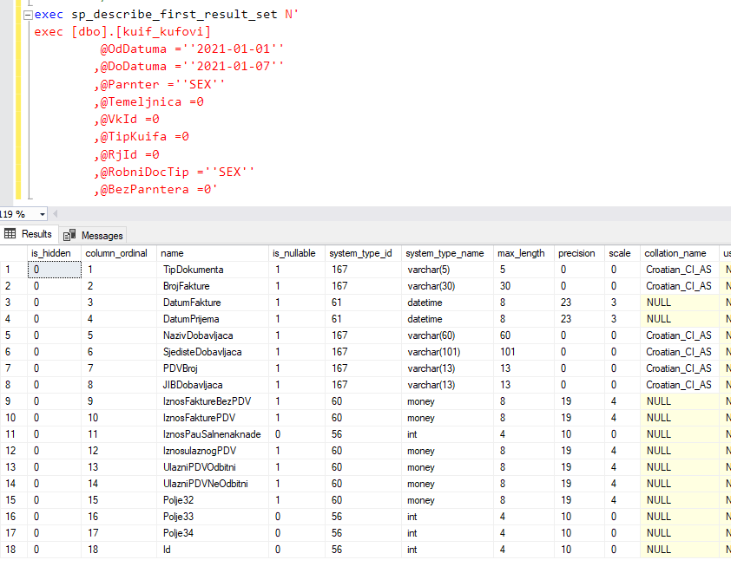Click the Results grid icon
The width and height of the screenshot is (731, 573).
(10, 234)
